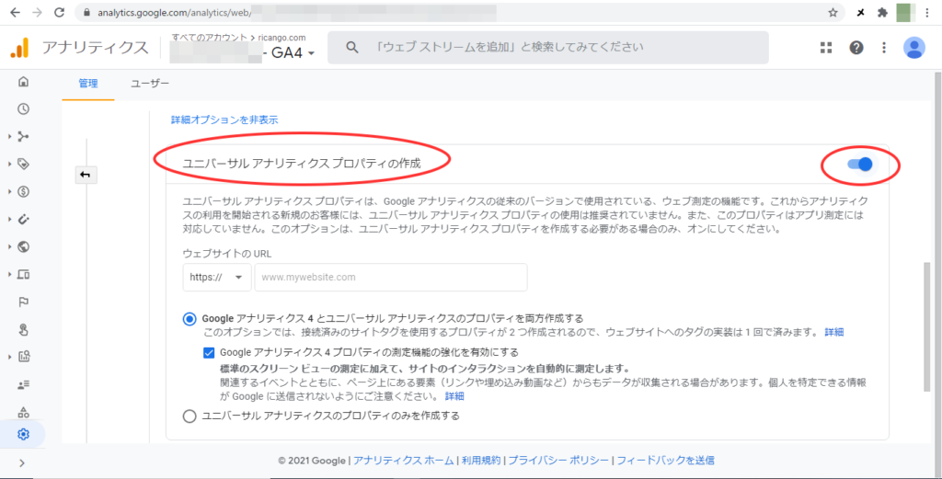This screenshot has height=479, width=942.
Task: Select the option to create both GA4 and Universal properties
Action: [x=190, y=318]
